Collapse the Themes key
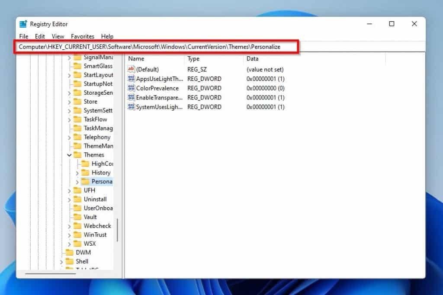The width and height of the screenshot is (443, 295). point(69,155)
